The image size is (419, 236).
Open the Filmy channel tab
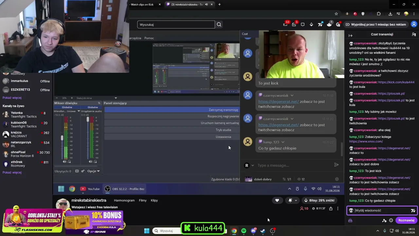point(143,200)
